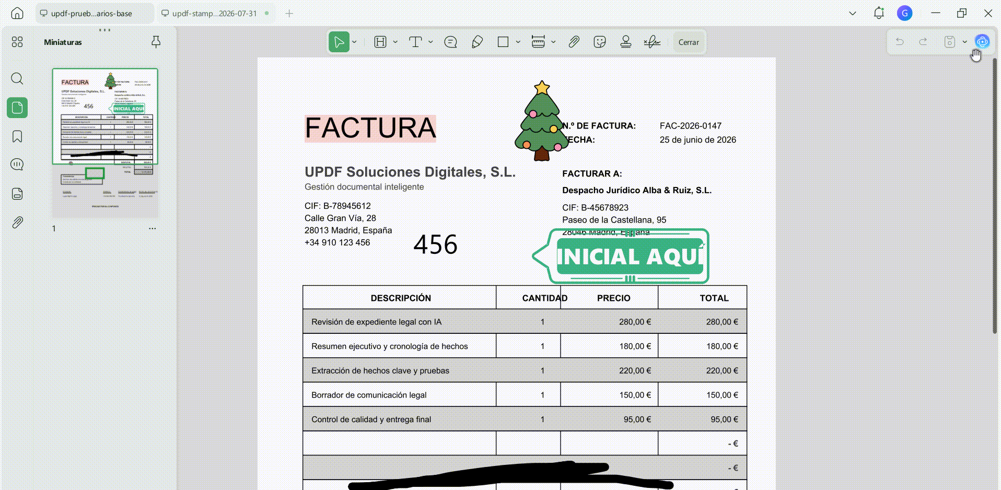Click Extracción de hechos clave y pruebas

coord(380,371)
